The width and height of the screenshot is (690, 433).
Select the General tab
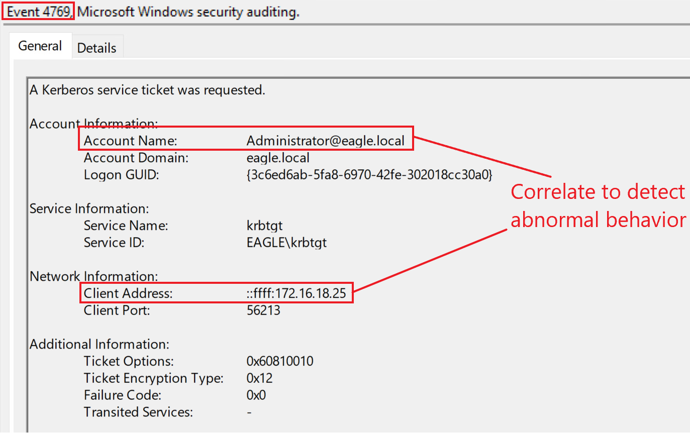coord(40,46)
